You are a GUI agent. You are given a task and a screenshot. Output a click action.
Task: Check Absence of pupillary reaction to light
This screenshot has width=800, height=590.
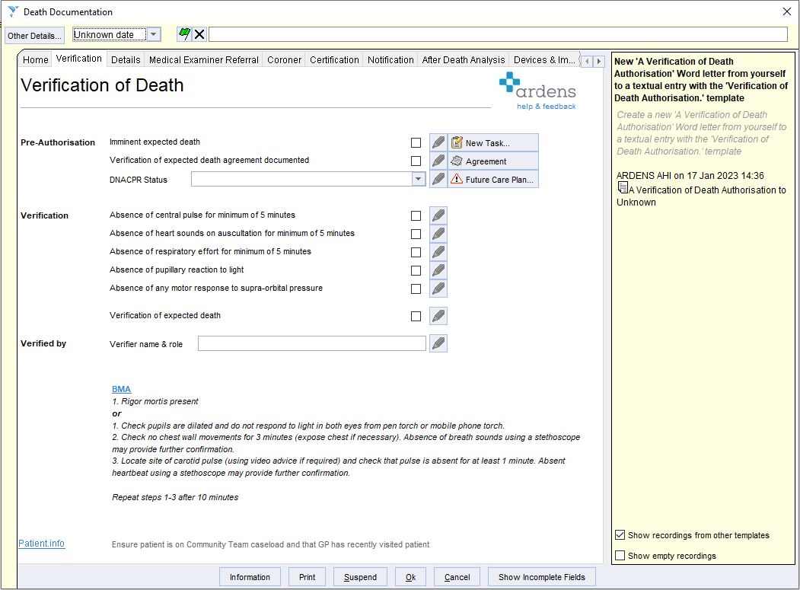pos(416,271)
